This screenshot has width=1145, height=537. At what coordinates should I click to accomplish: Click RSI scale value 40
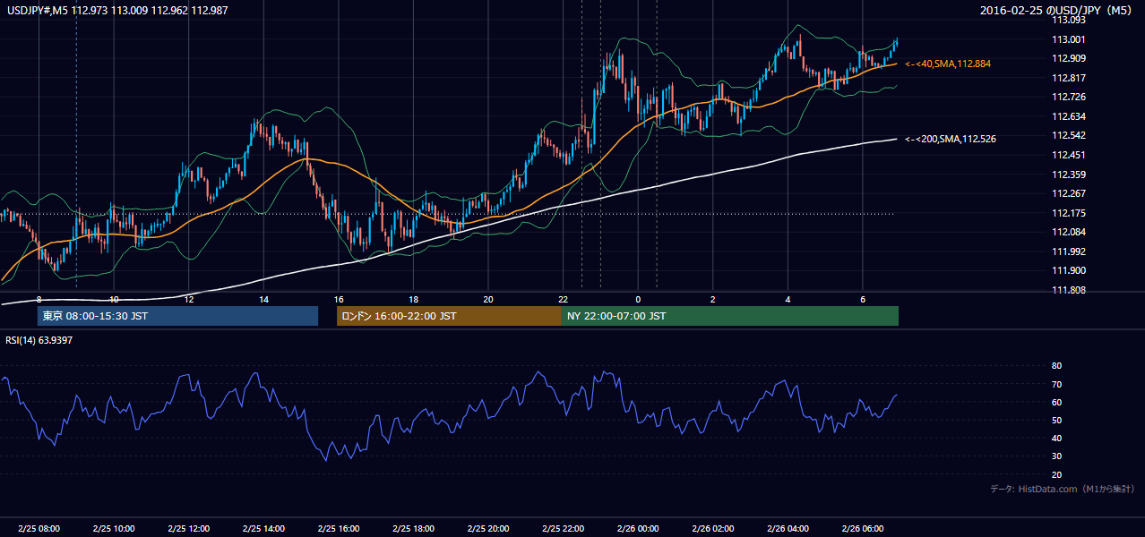click(1057, 439)
